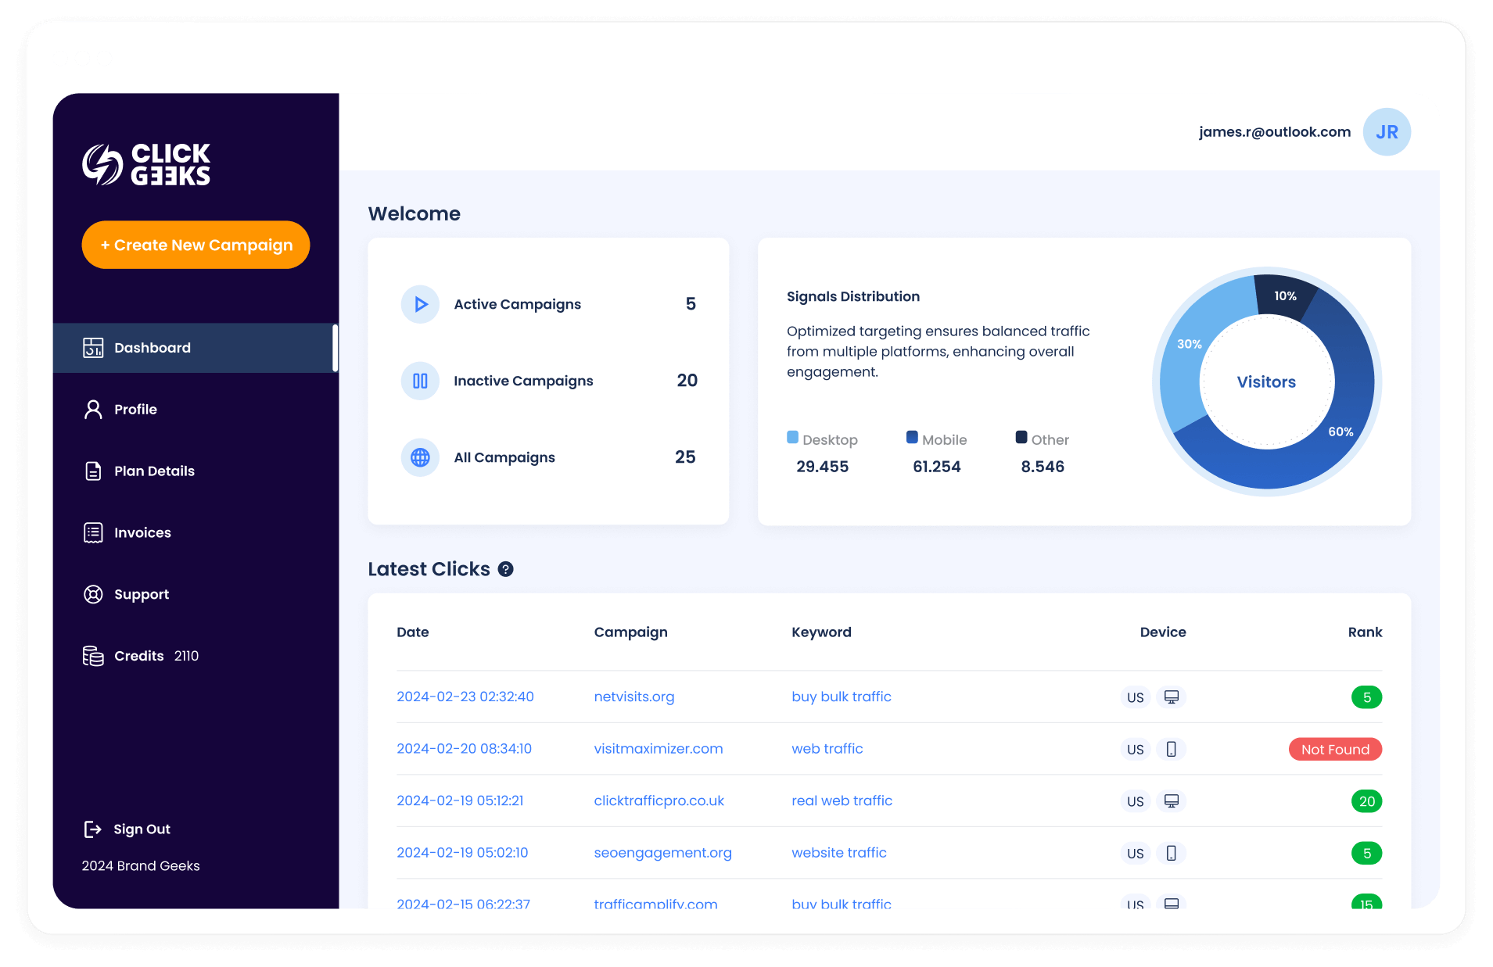The image size is (1493, 967).
Task: Click the All Campaigns globe icon
Action: click(x=420, y=457)
